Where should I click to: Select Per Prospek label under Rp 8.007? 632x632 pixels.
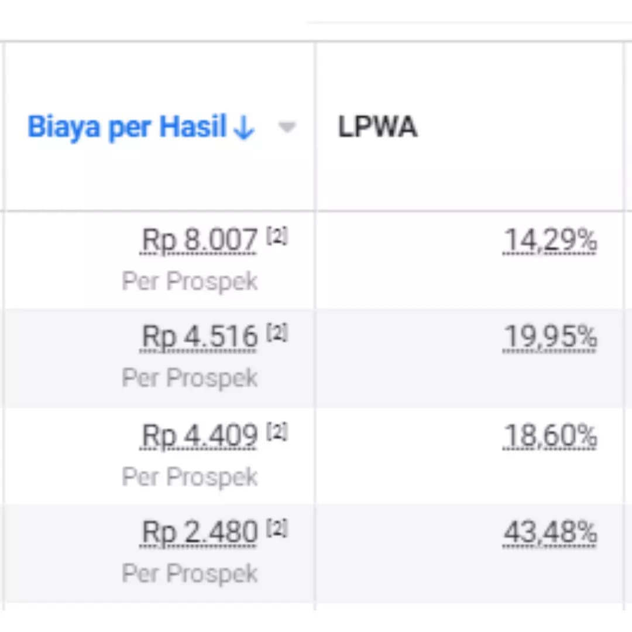point(190,281)
